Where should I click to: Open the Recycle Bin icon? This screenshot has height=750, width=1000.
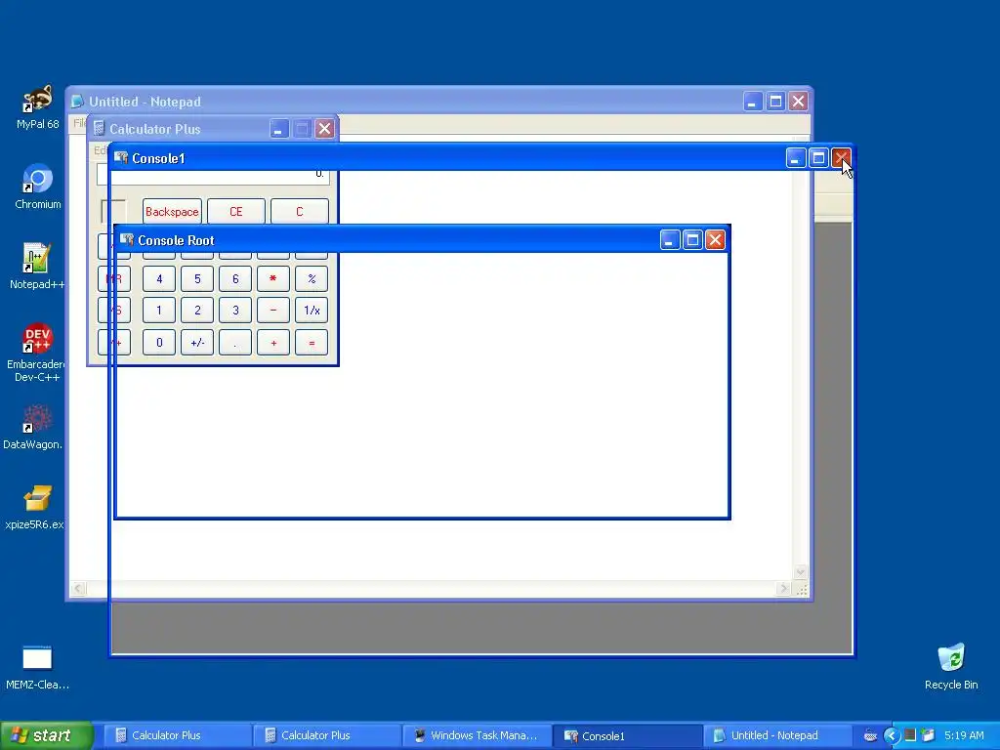(951, 668)
